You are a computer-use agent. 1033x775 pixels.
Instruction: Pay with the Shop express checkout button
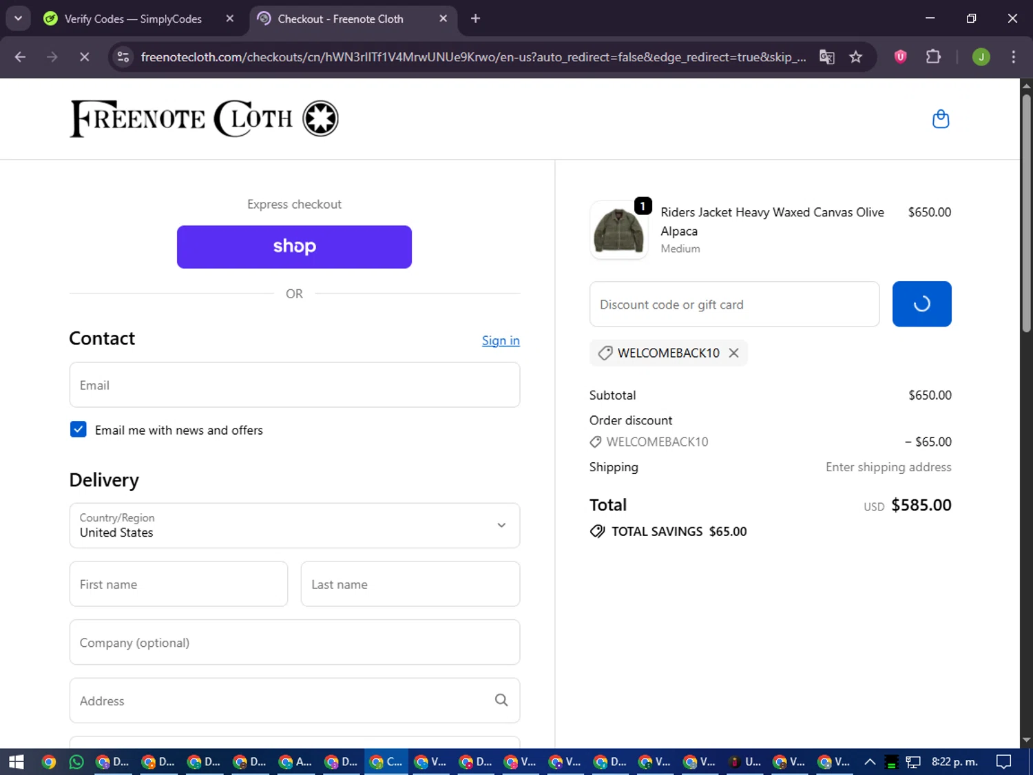[x=294, y=247]
